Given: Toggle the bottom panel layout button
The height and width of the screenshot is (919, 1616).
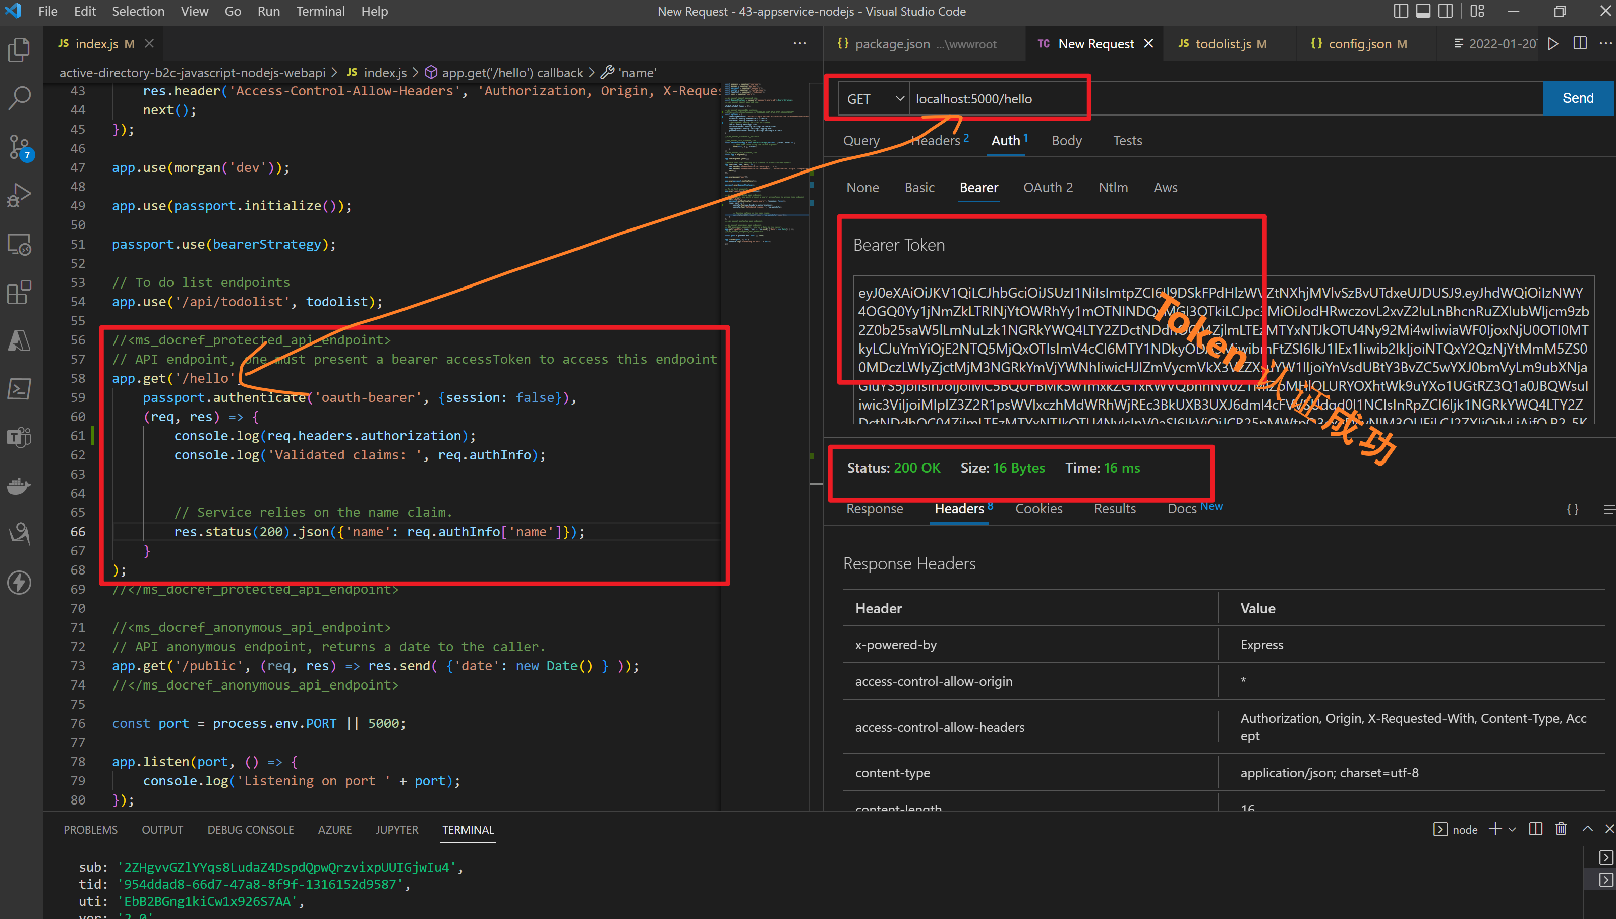Looking at the screenshot, I should coord(1423,11).
